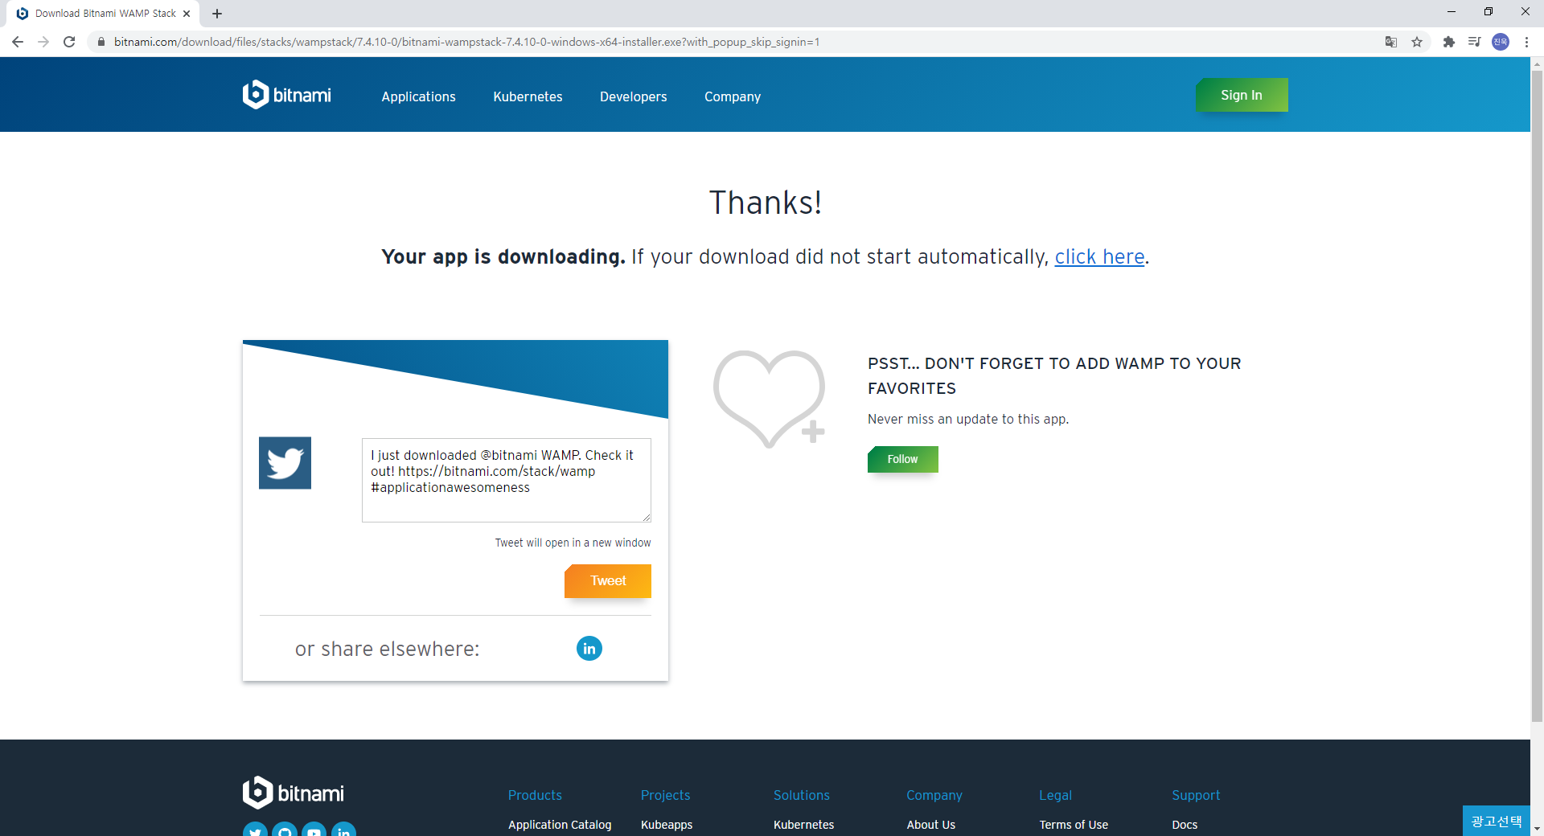Click the Products footer heading
This screenshot has width=1544, height=836.
point(535,795)
